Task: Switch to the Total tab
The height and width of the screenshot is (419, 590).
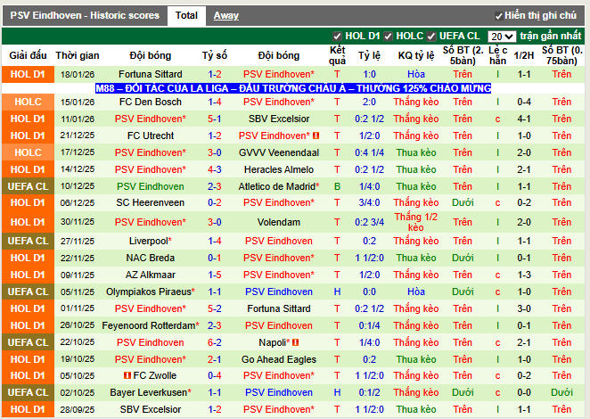Action: pyautogui.click(x=186, y=15)
